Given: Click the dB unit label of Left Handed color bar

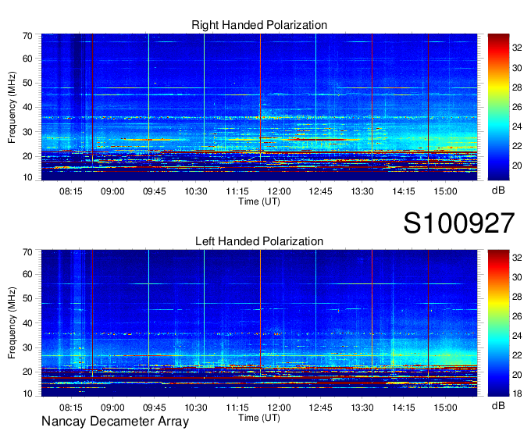Looking at the screenshot, I should [498, 406].
